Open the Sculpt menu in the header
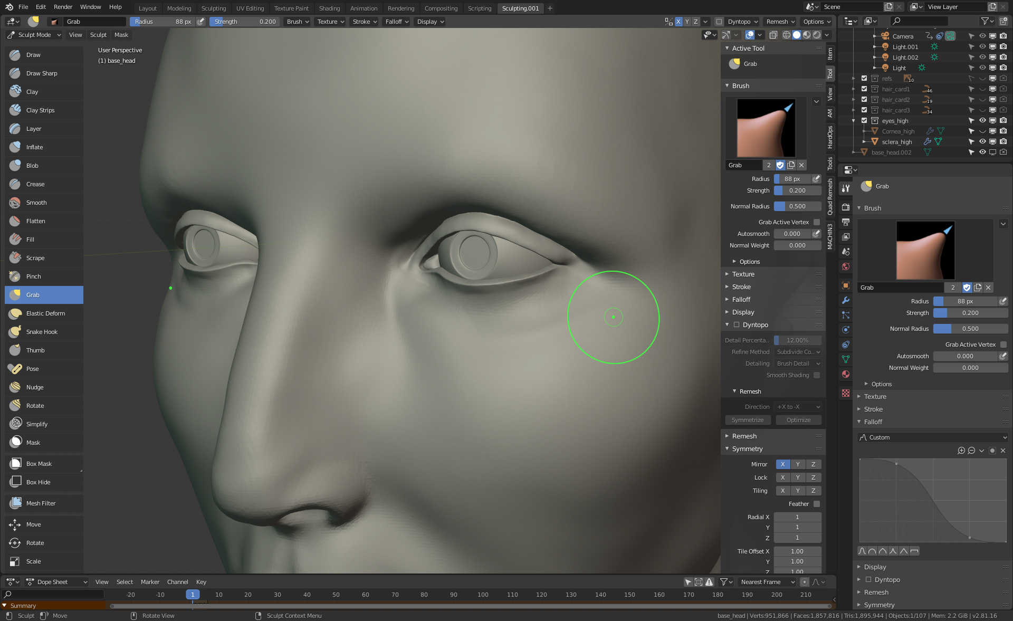 pos(98,35)
